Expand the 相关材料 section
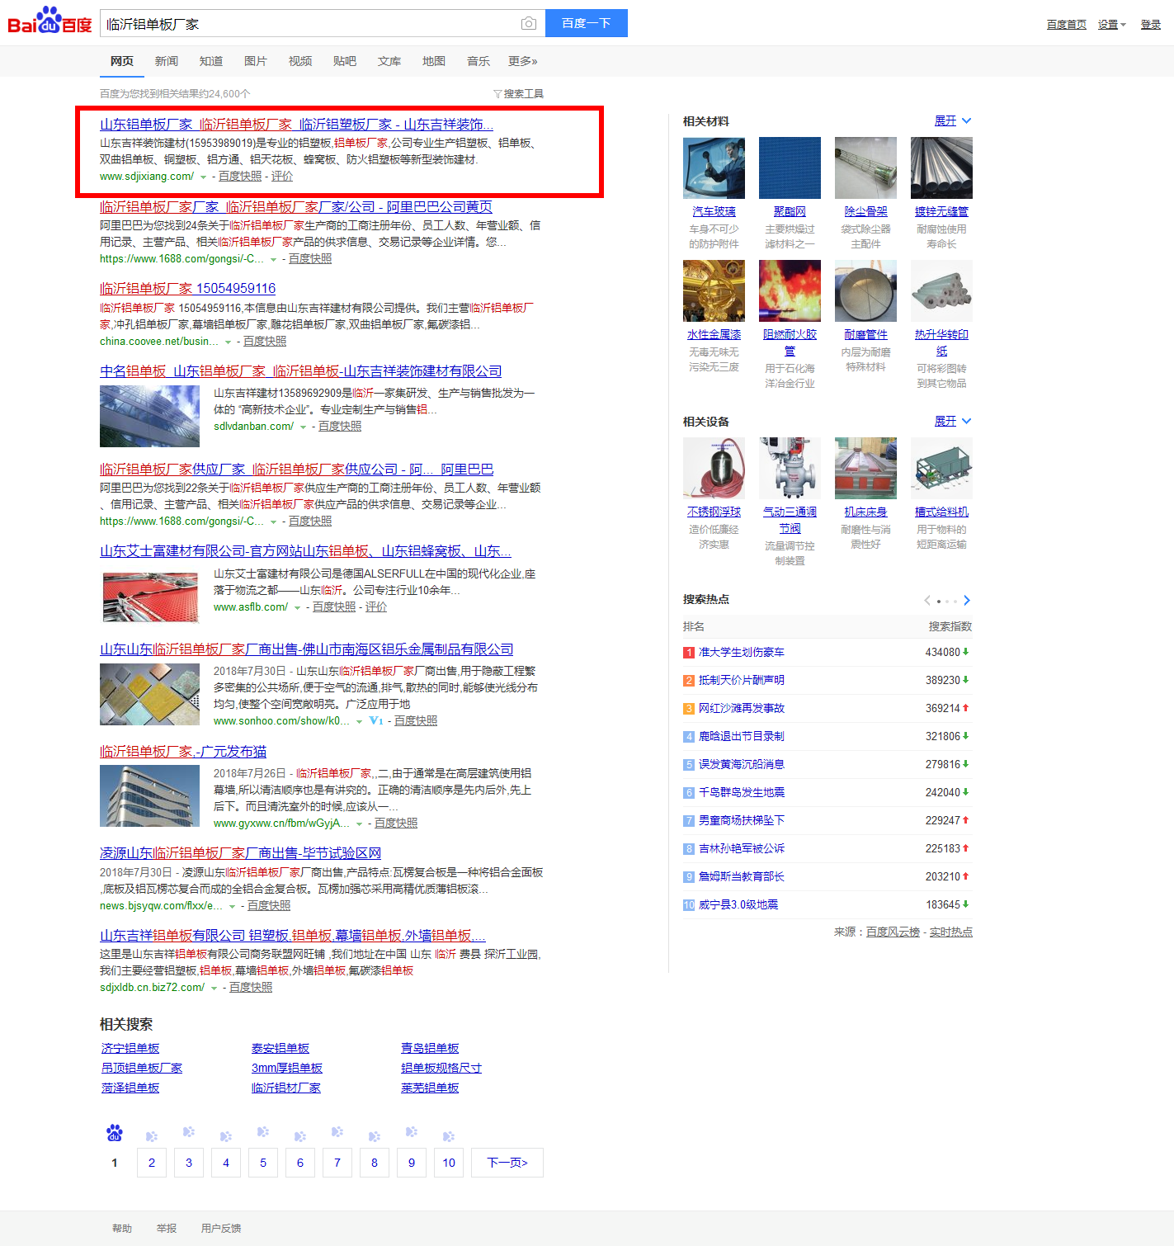This screenshot has height=1246, width=1174. [x=952, y=121]
